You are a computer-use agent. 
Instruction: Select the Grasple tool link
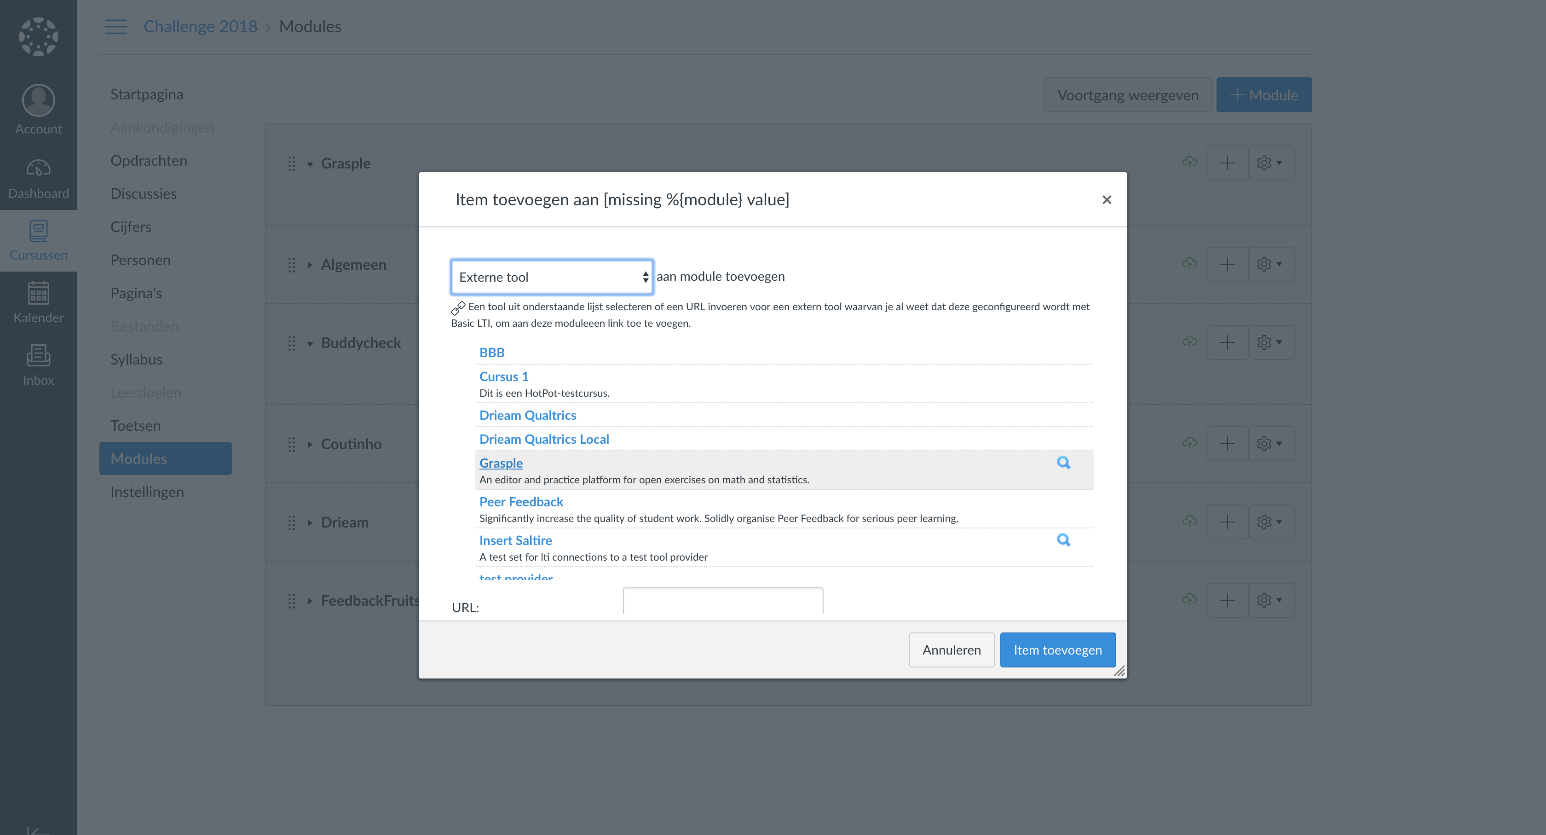(501, 463)
